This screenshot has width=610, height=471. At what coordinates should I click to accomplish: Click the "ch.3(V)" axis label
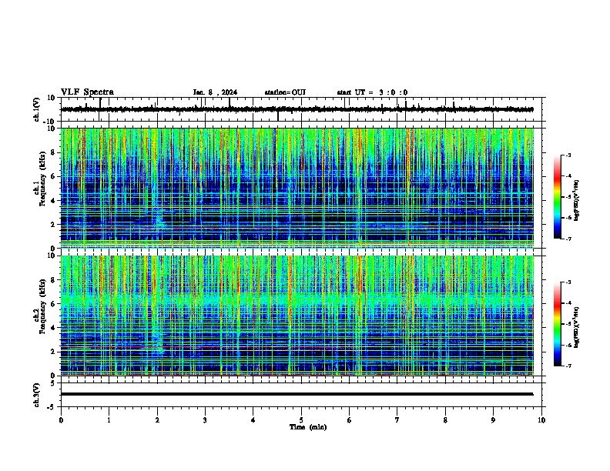click(x=37, y=395)
